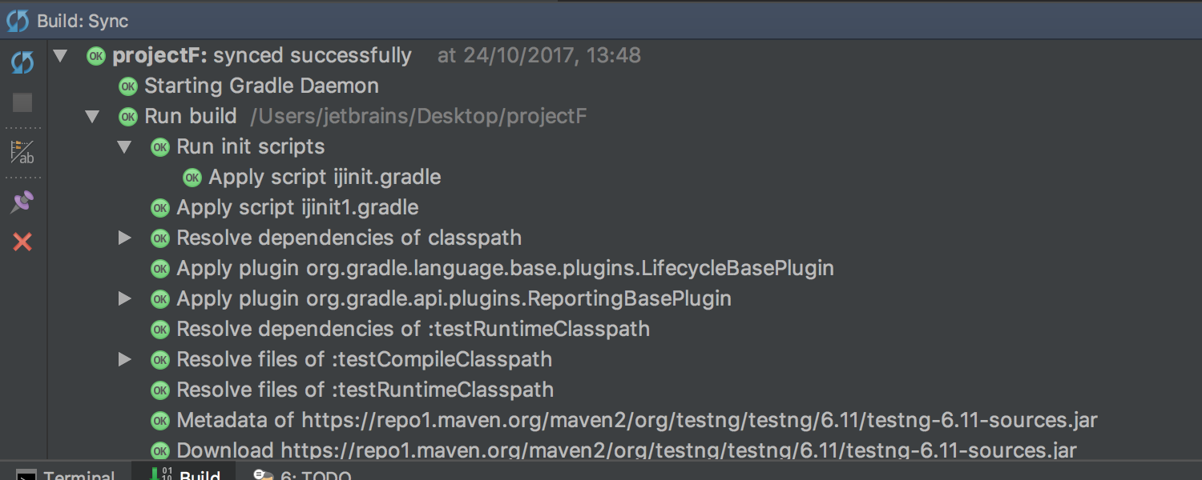Open the 6: TODO tool window tab
Image resolution: width=1202 pixels, height=480 pixels.
[x=303, y=474]
